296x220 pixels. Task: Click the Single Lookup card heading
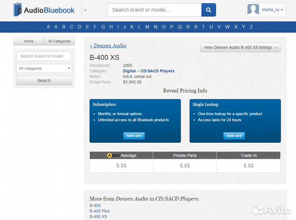(x=206, y=104)
